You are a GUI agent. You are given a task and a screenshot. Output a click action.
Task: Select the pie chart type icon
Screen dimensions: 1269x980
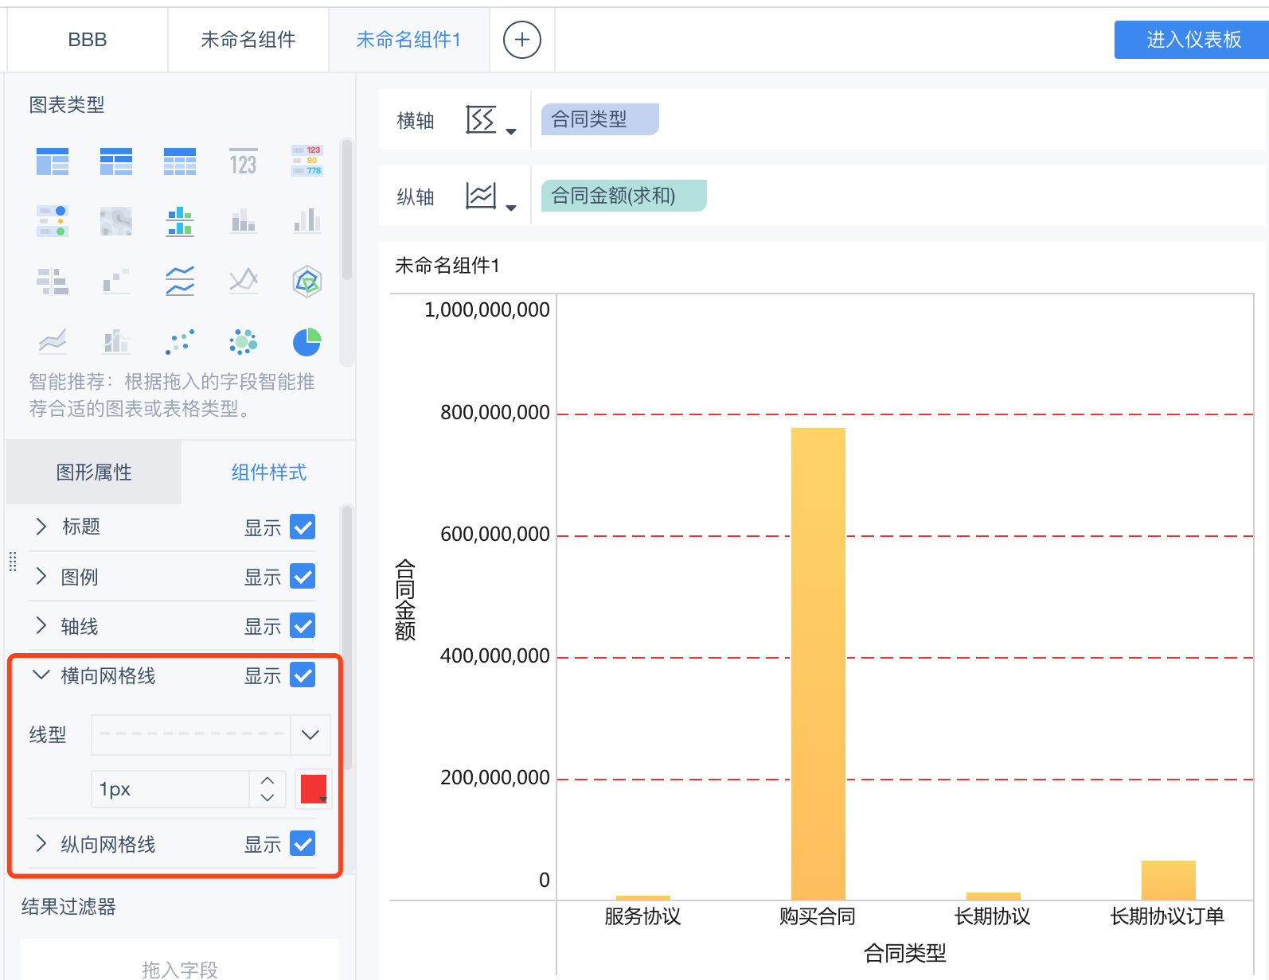click(307, 342)
